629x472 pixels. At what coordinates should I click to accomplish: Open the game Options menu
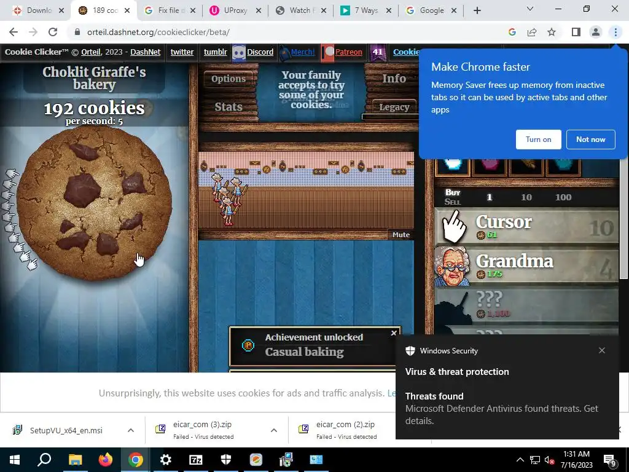click(x=229, y=79)
